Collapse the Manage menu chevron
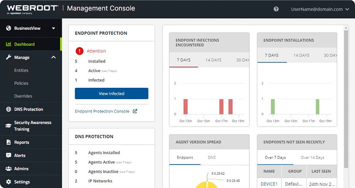 click(54, 57)
